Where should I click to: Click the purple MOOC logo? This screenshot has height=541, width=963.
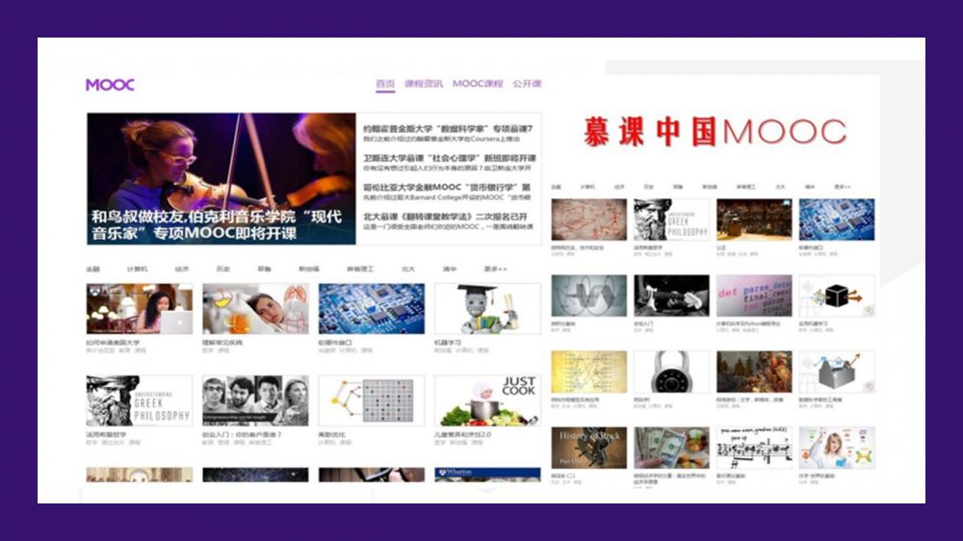coord(110,85)
